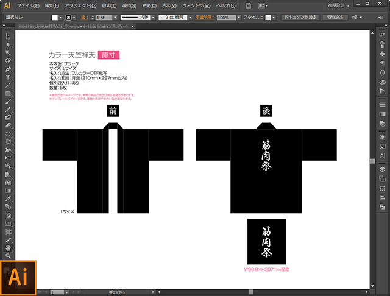Viewport: 390px width, 296px height.
Task: Select the Selection arrow tool
Action: point(8,37)
